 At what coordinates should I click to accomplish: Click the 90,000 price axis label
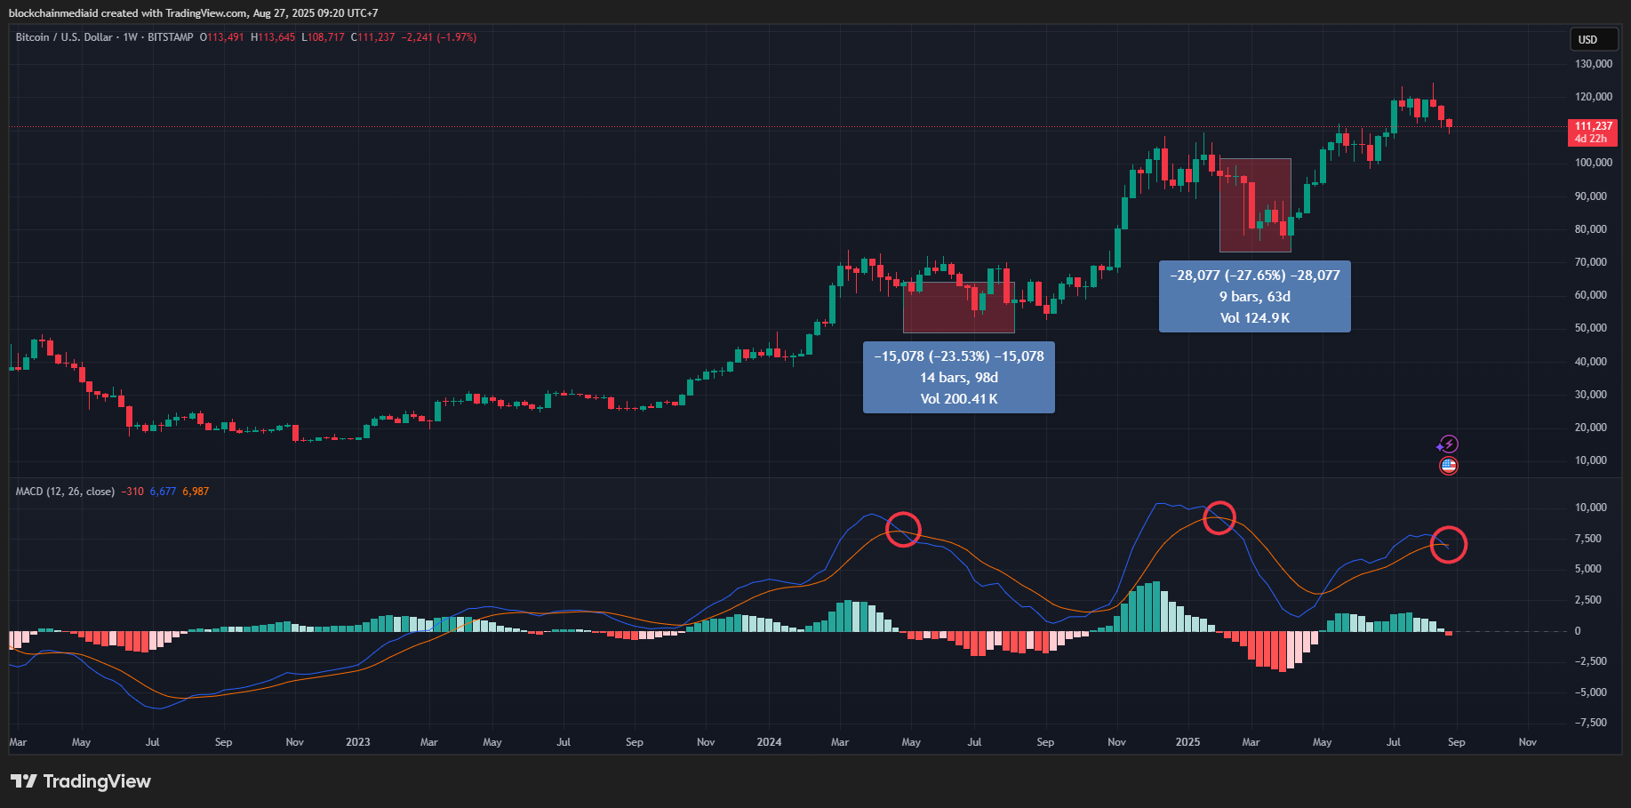click(1591, 196)
